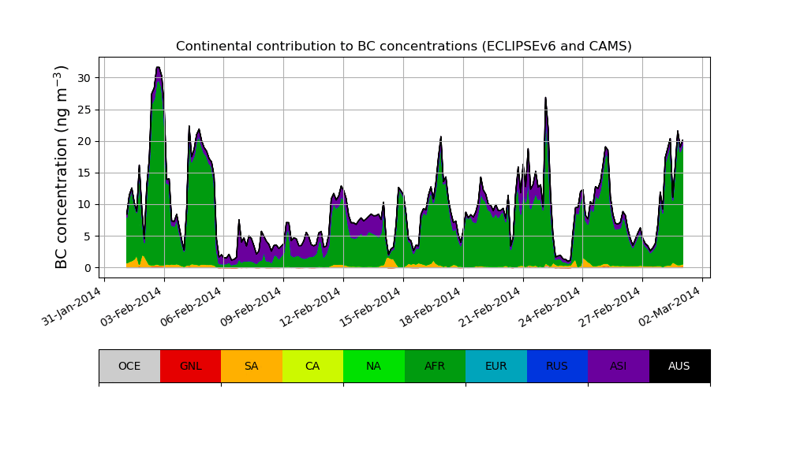Select the 15-Feb-2014 x-axis date label

[x=372, y=307]
